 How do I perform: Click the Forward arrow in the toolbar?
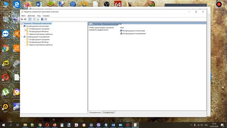(x=25, y=19)
